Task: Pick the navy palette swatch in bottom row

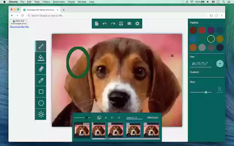Action: [220, 47]
